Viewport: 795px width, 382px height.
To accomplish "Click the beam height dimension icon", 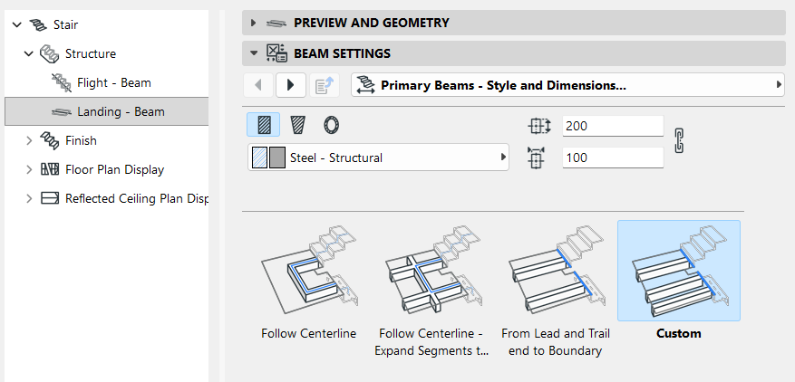I will pyautogui.click(x=539, y=126).
